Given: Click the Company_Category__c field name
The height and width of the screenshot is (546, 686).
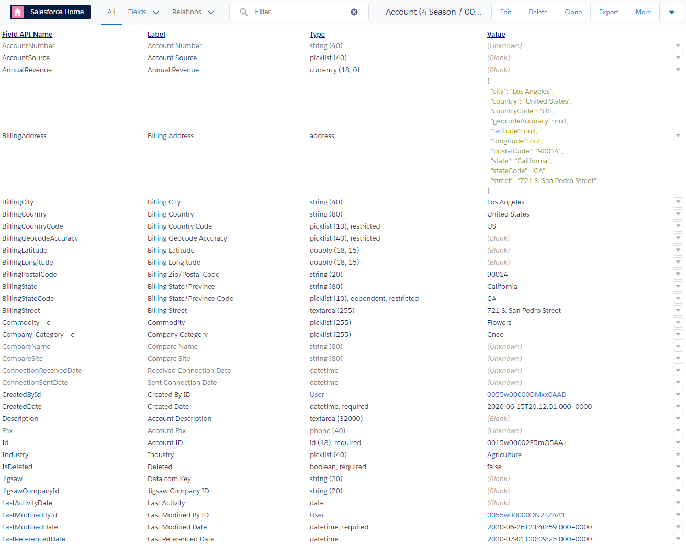Looking at the screenshot, I should click(x=38, y=335).
